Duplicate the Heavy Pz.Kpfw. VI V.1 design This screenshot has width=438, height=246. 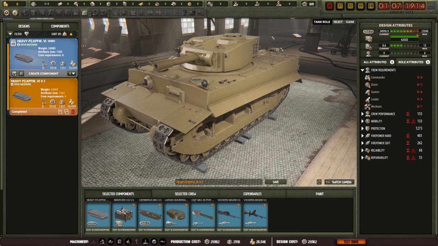pos(67,112)
